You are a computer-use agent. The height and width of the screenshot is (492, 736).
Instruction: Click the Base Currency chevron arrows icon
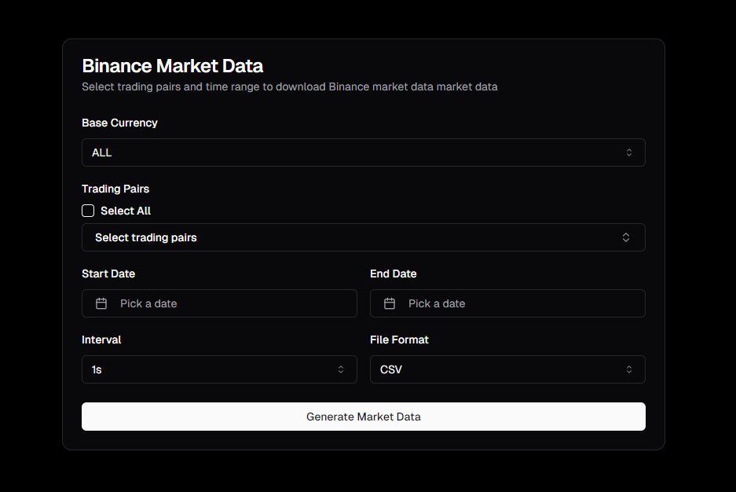629,152
